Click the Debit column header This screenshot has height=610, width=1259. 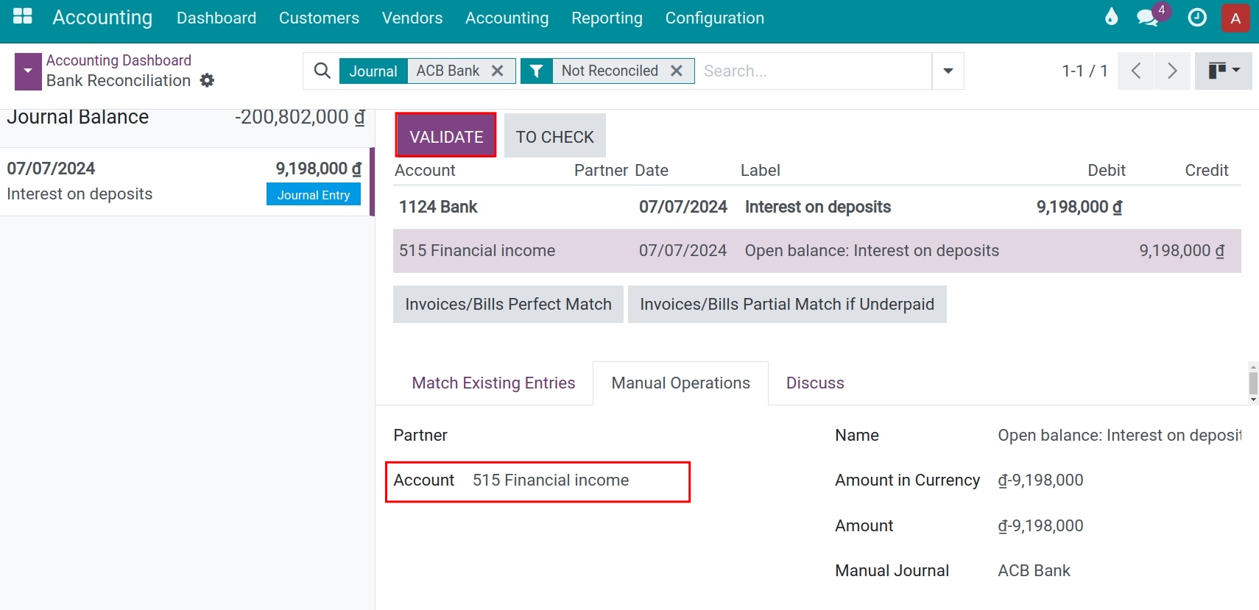(x=1106, y=171)
